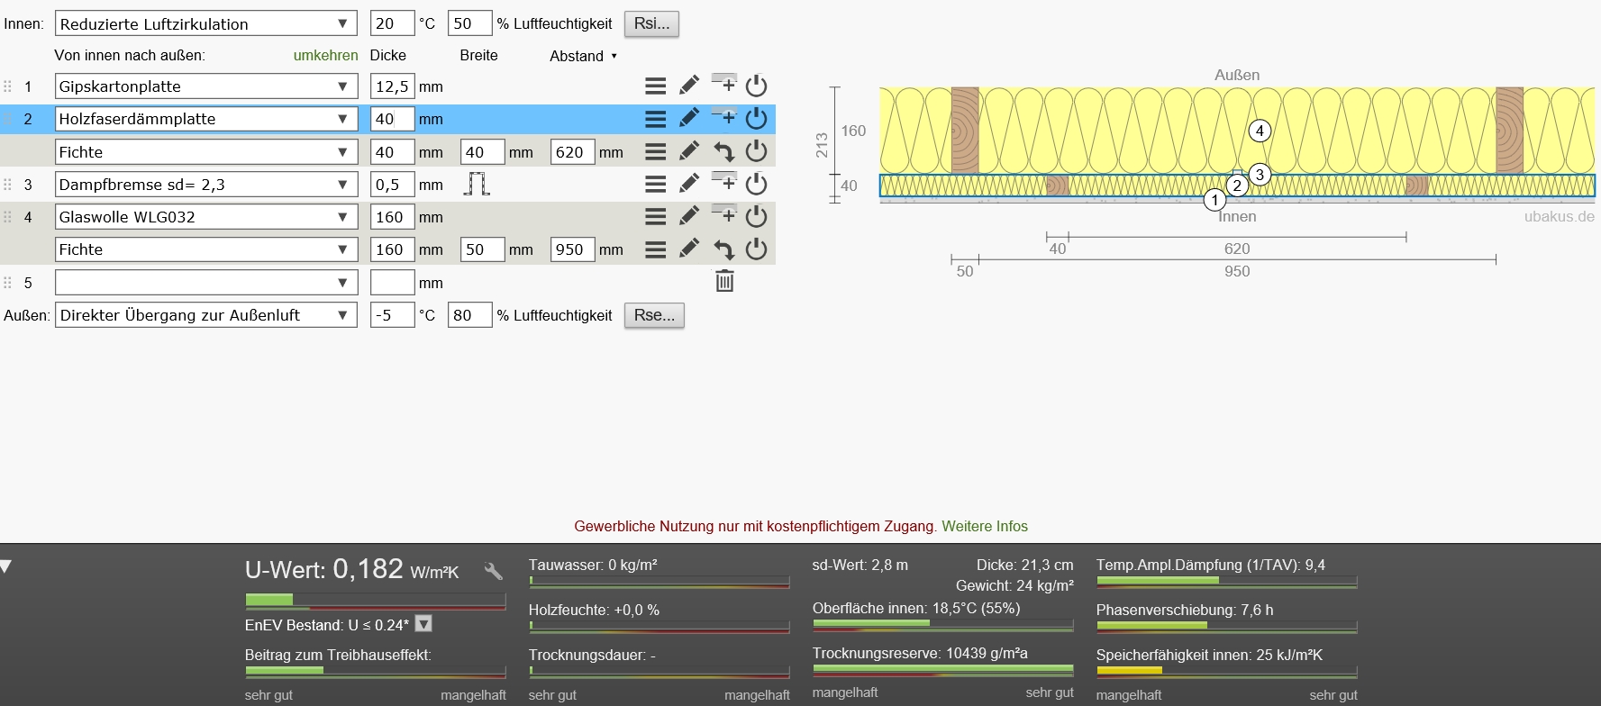The height and width of the screenshot is (706, 1601).
Task: Click the drag handle of layer 4
Action: click(7, 217)
